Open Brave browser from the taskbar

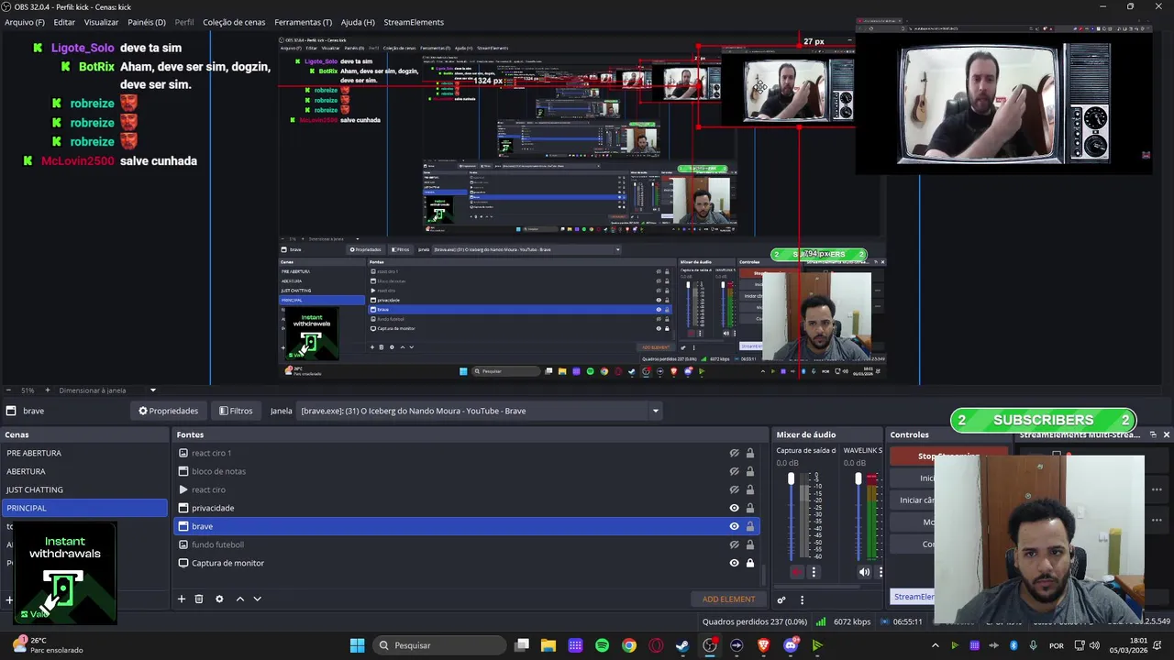763,645
